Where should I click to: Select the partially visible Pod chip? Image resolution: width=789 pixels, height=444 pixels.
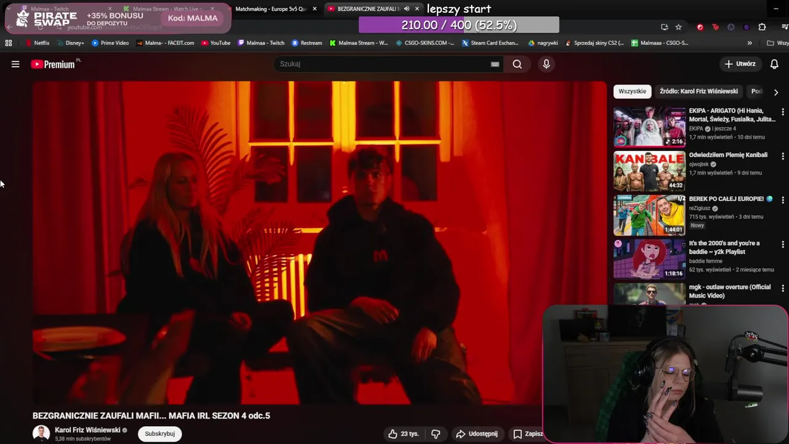(x=756, y=91)
